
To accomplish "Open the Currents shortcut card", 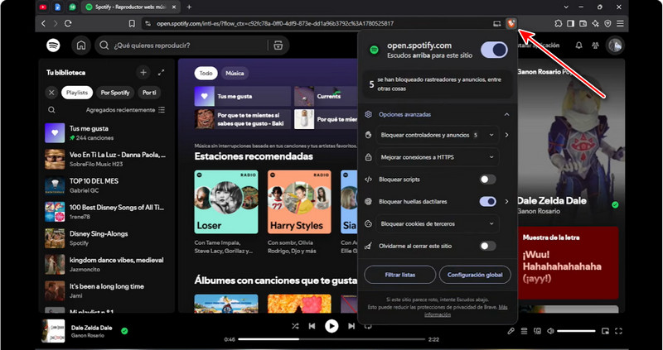I will (326, 96).
